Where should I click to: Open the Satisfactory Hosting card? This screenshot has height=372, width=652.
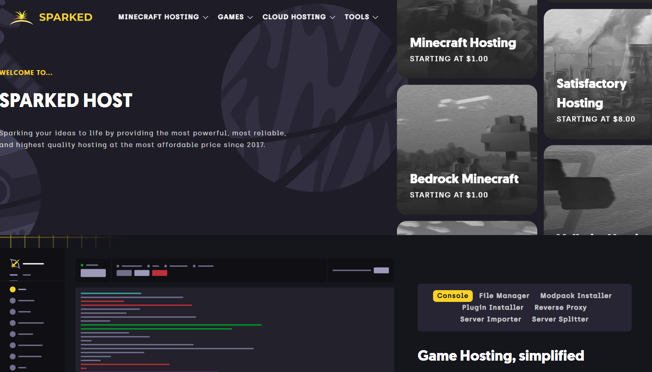tap(598, 74)
